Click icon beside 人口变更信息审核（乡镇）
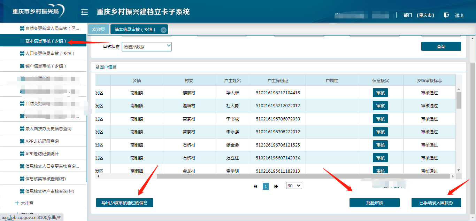 (x=22, y=54)
